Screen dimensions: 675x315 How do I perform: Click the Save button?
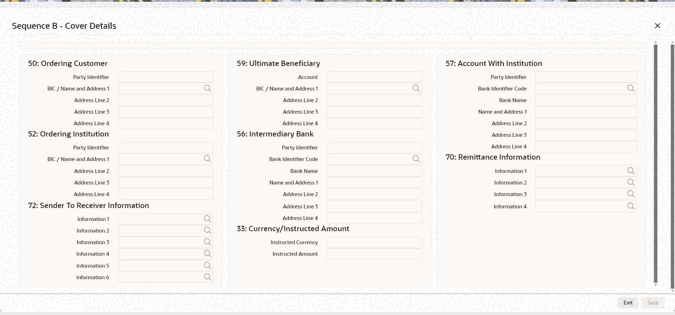coord(653,303)
